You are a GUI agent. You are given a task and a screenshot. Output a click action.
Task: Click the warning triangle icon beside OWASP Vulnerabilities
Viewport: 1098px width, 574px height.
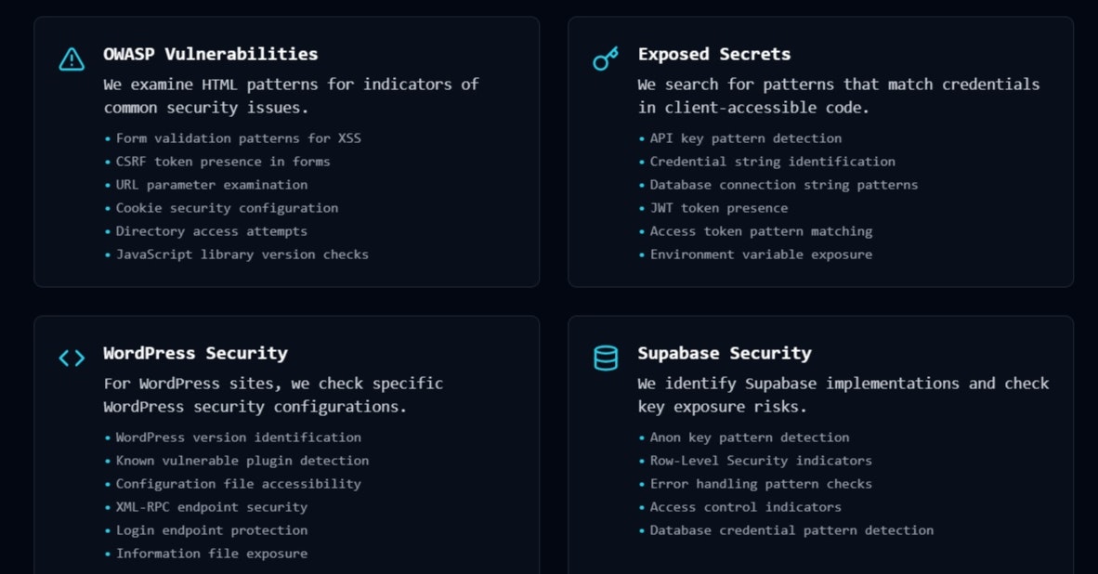point(72,59)
